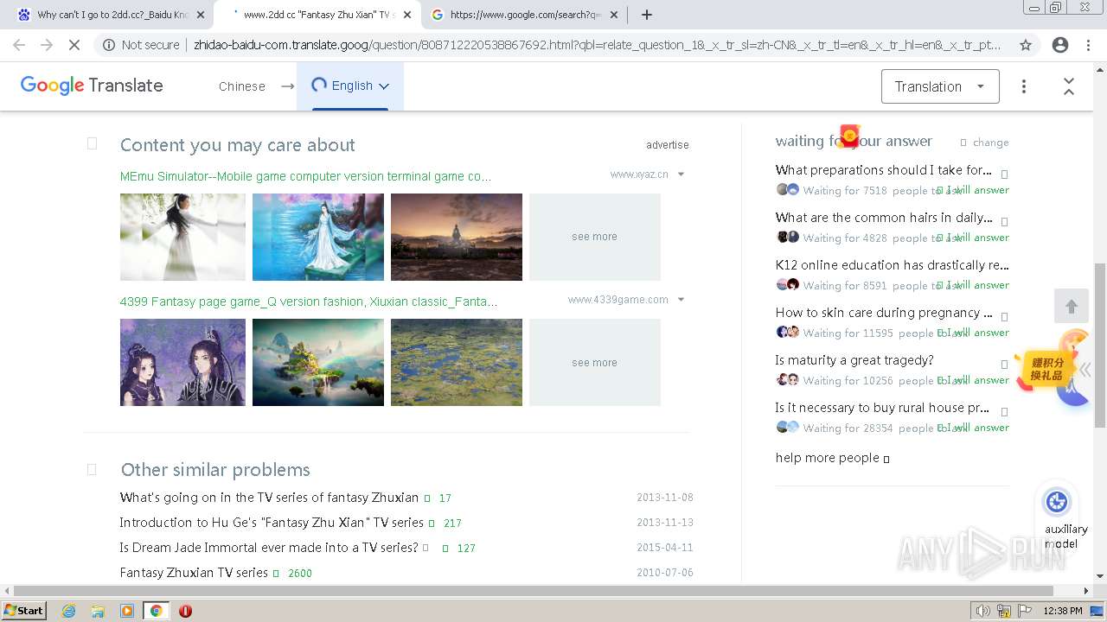Open Hu Ge's Fantasy Zhu Xian introduction question
Image resolution: width=1107 pixels, height=622 pixels.
272,523
